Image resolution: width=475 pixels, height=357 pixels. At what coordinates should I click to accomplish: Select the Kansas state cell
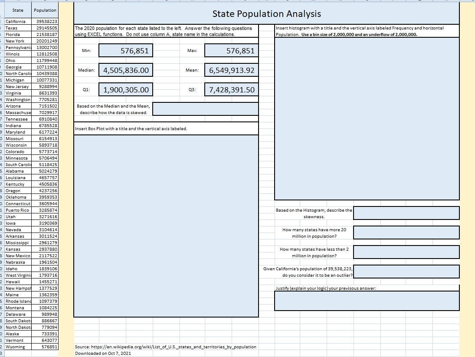point(18,249)
